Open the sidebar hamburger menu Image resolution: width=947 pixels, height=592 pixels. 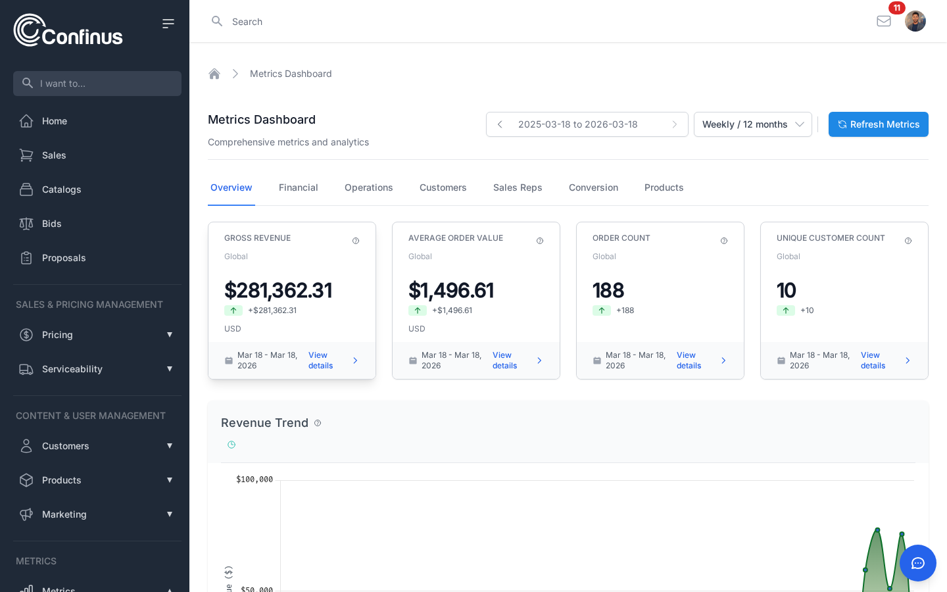point(168,23)
